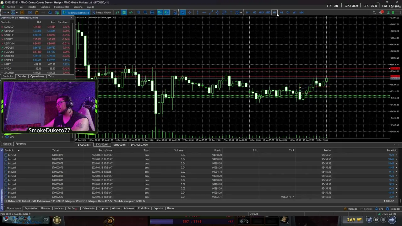The image size is (402, 226).
Task: Click the Beneficio column header
Action: [x=392, y=150]
